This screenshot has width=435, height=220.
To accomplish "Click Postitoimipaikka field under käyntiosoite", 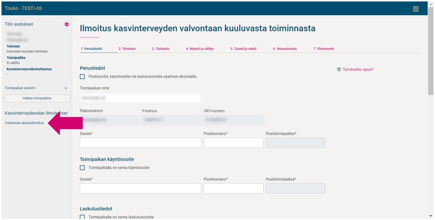I will tap(295, 188).
